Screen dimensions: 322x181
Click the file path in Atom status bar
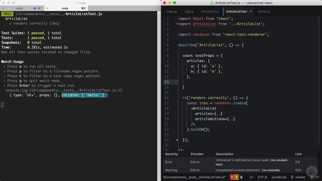[x=194, y=177]
